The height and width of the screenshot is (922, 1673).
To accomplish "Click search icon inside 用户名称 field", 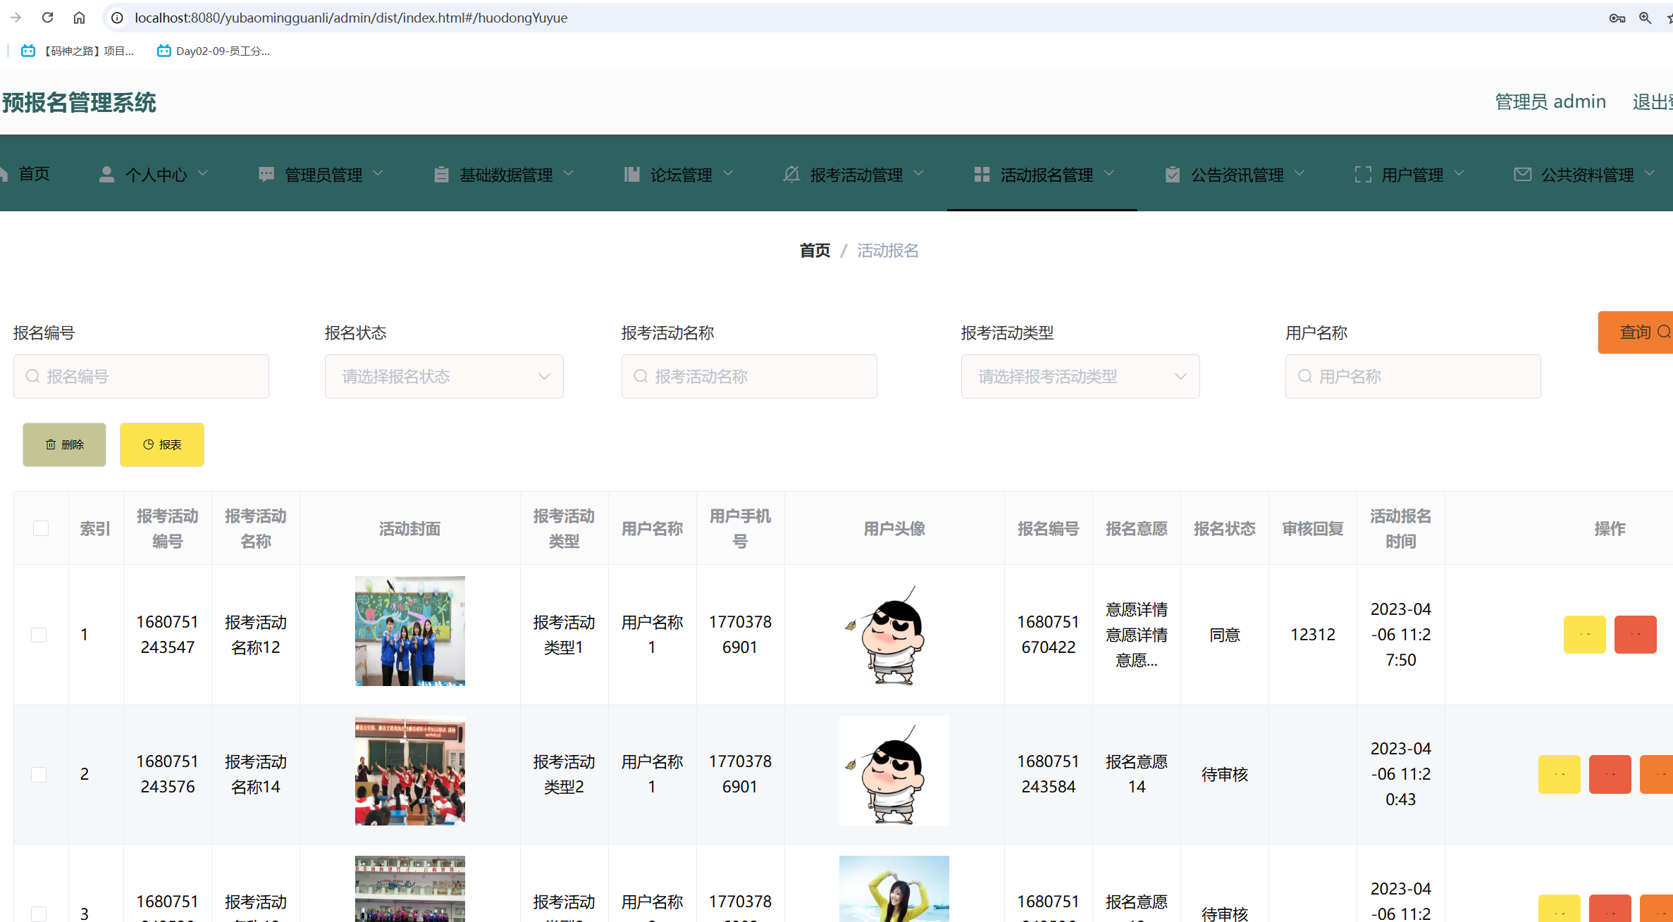I will point(1305,376).
